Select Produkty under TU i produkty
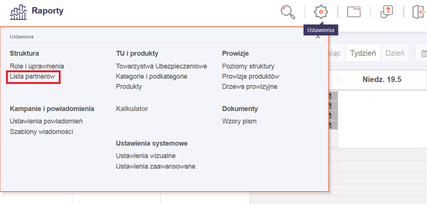427x204 pixels. 129,86
